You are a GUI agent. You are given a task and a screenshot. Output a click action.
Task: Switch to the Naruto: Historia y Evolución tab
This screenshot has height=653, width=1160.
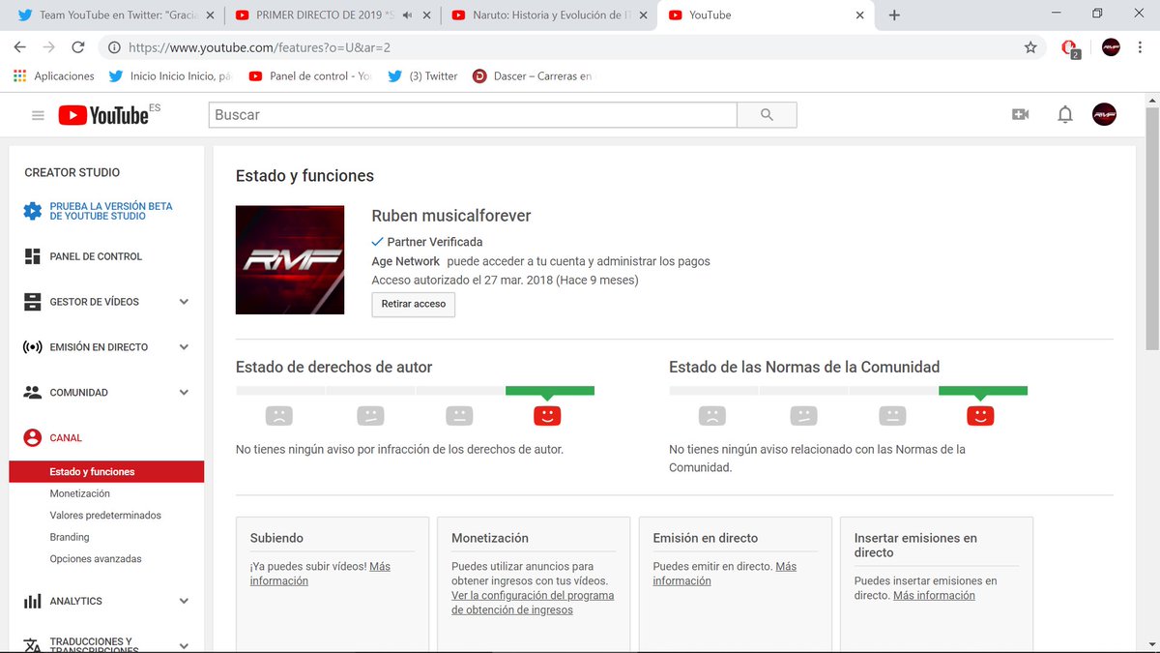pyautogui.click(x=549, y=15)
